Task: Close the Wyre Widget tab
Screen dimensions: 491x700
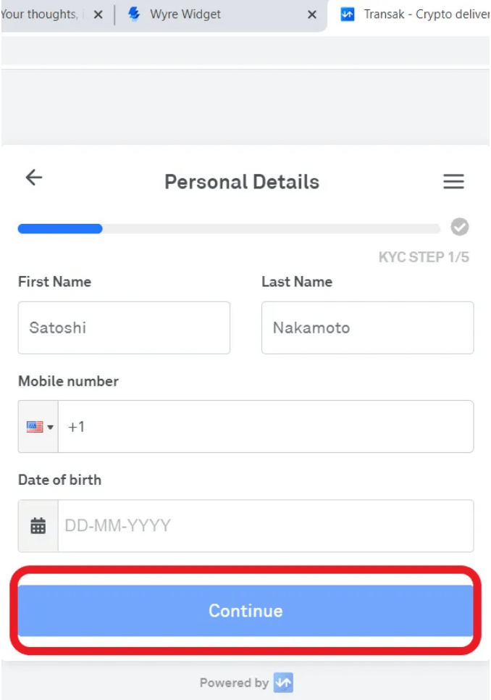Action: tap(312, 14)
